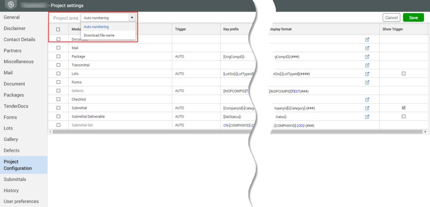The width and height of the screenshot is (430, 207).
Task: Enable Show Trigger for Submittal Deliverable row
Action: click(x=403, y=117)
